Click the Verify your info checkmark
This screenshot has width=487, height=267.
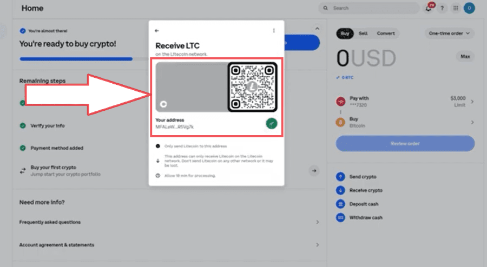click(x=23, y=125)
